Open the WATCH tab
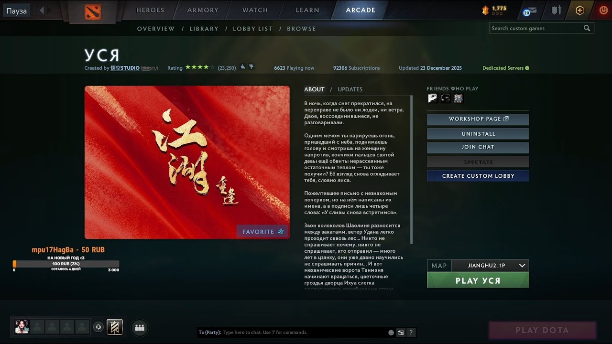 pyautogui.click(x=255, y=10)
